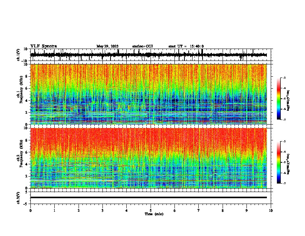Click time axis tick label "1"
305x236 pixels.
click(x=54, y=211)
